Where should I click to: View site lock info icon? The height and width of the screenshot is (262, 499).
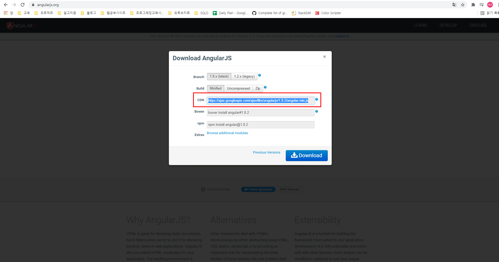[33, 5]
